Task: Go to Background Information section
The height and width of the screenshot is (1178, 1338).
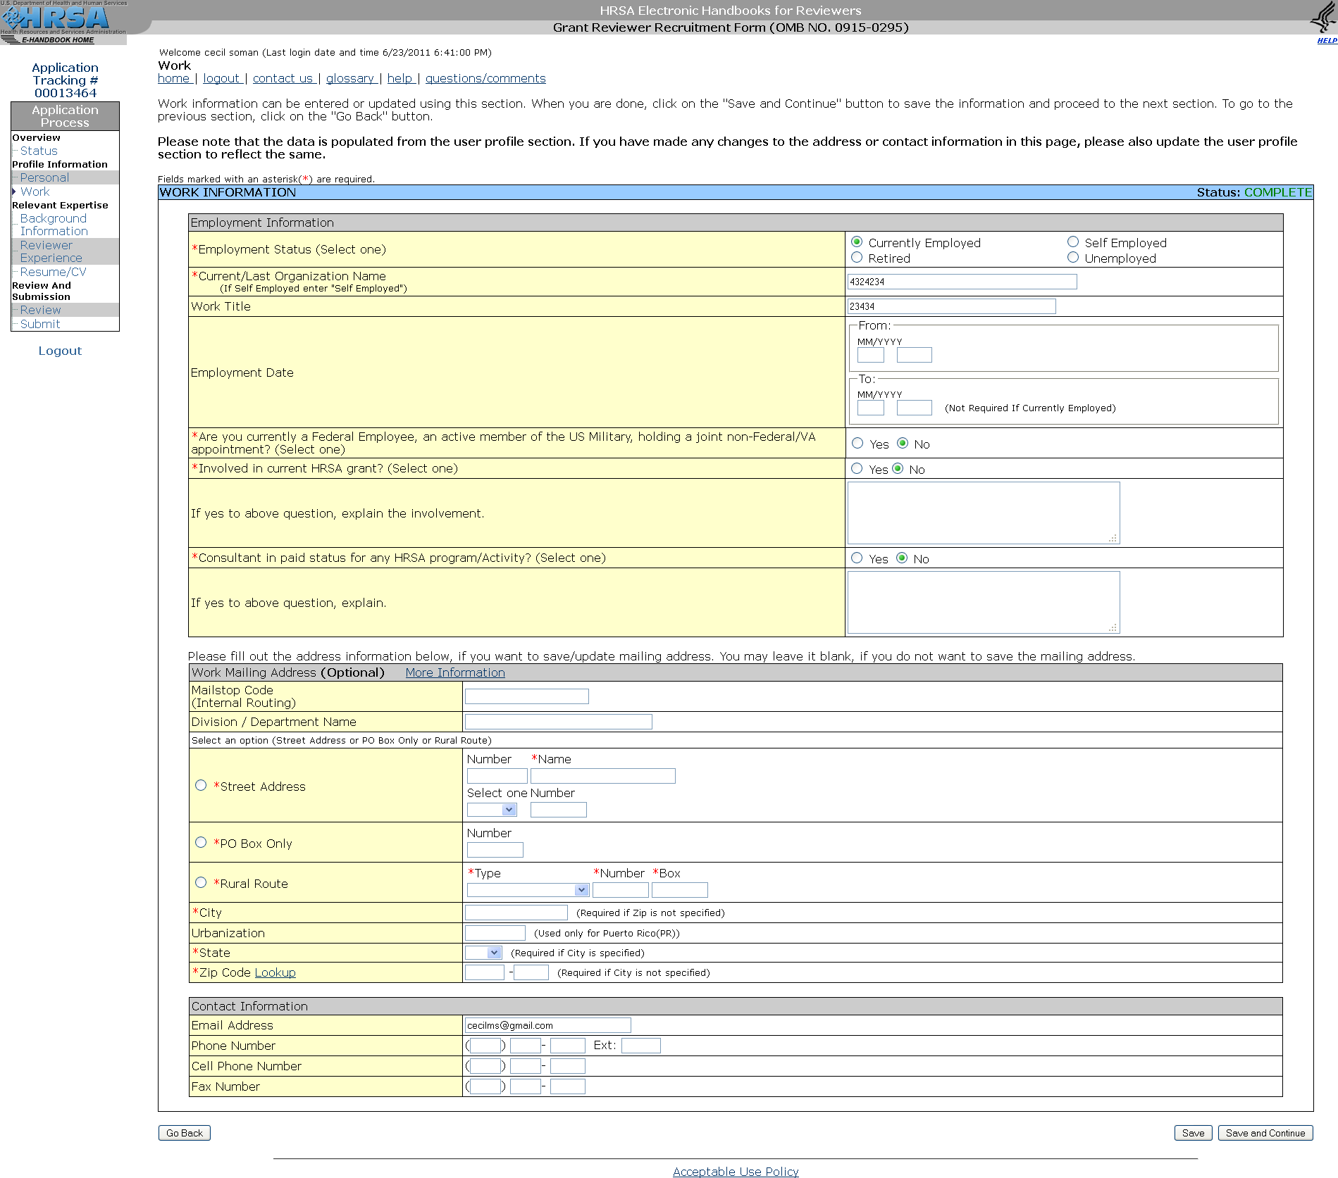Action: pyautogui.click(x=54, y=225)
